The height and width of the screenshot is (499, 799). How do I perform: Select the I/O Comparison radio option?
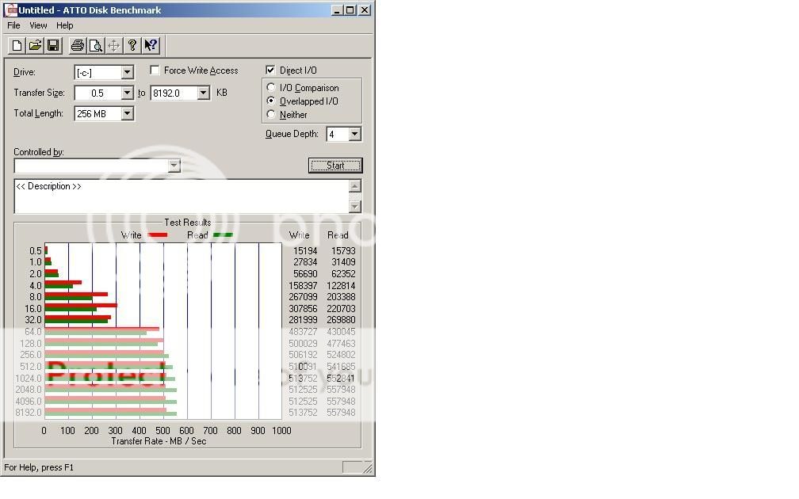(x=271, y=88)
